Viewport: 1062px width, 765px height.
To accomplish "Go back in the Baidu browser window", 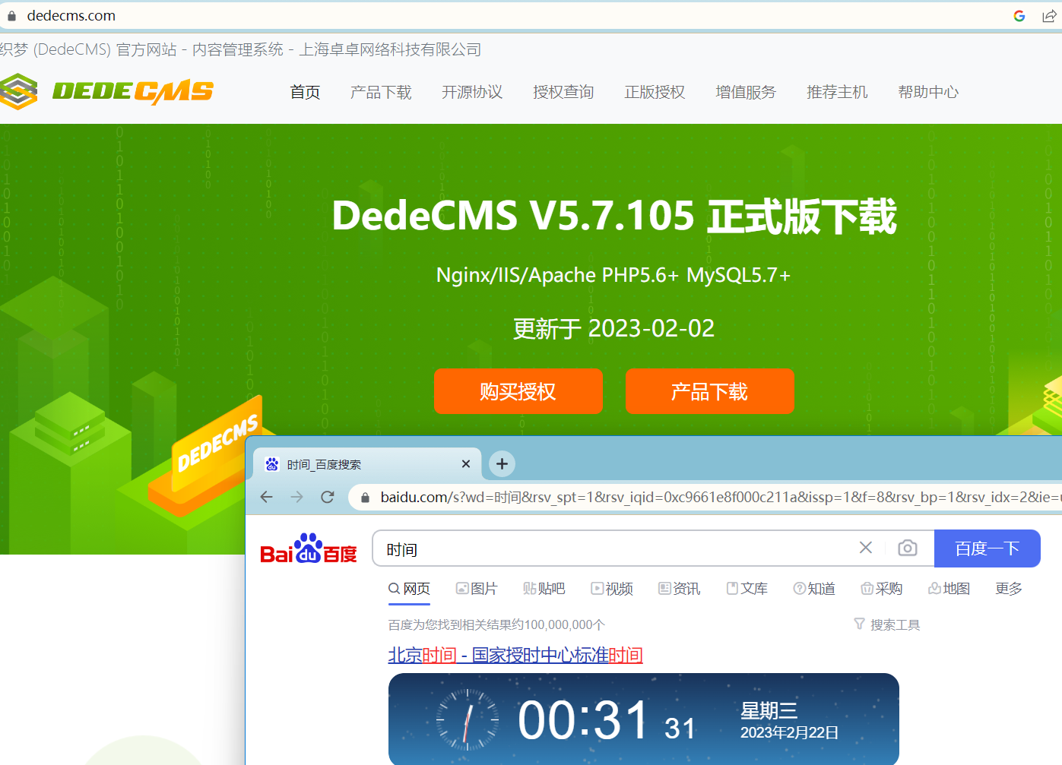I will point(266,497).
